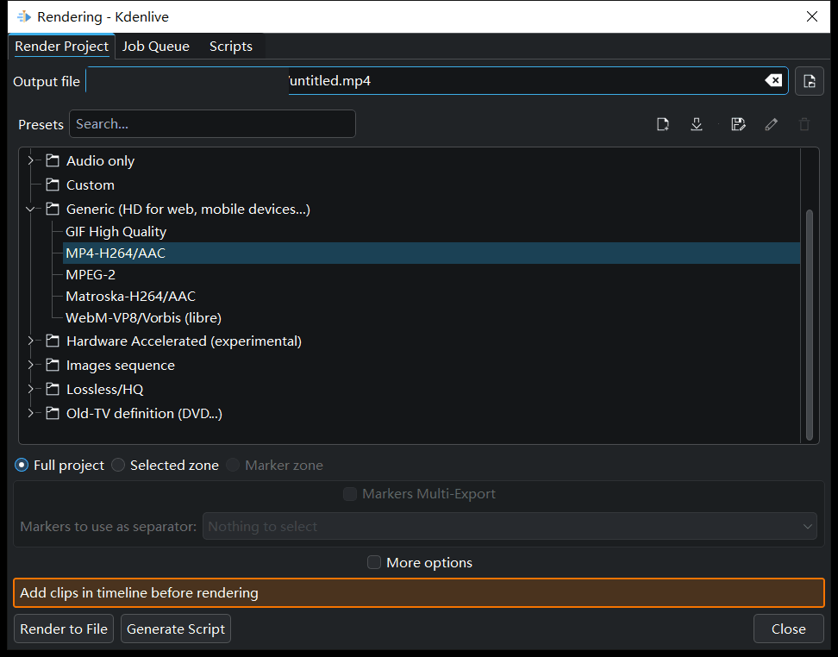
Task: Expand the Lossless/HQ group arrow
Action: [x=30, y=389]
